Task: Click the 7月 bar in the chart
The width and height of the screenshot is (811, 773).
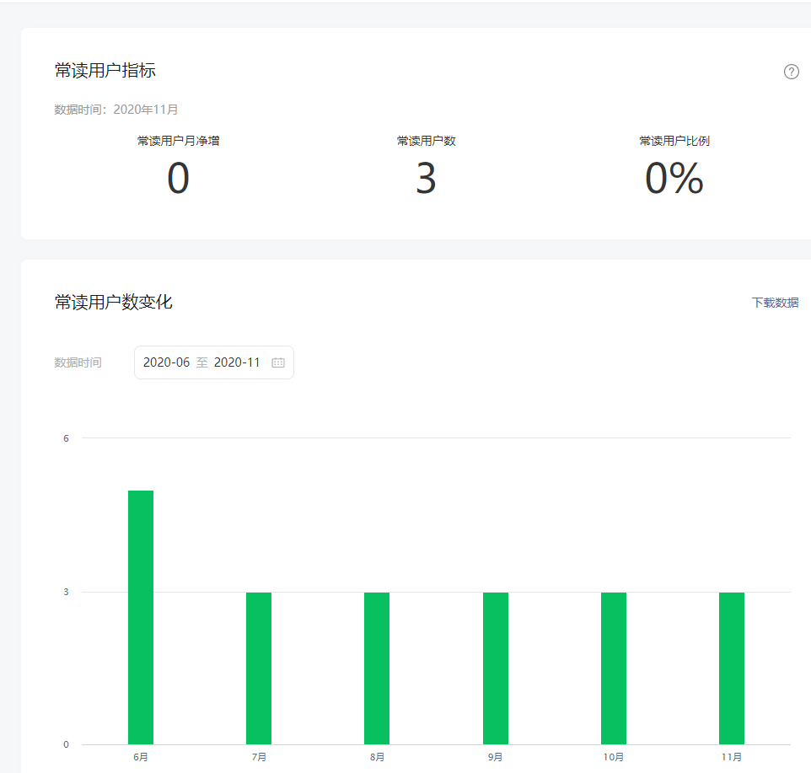Action: 259,668
